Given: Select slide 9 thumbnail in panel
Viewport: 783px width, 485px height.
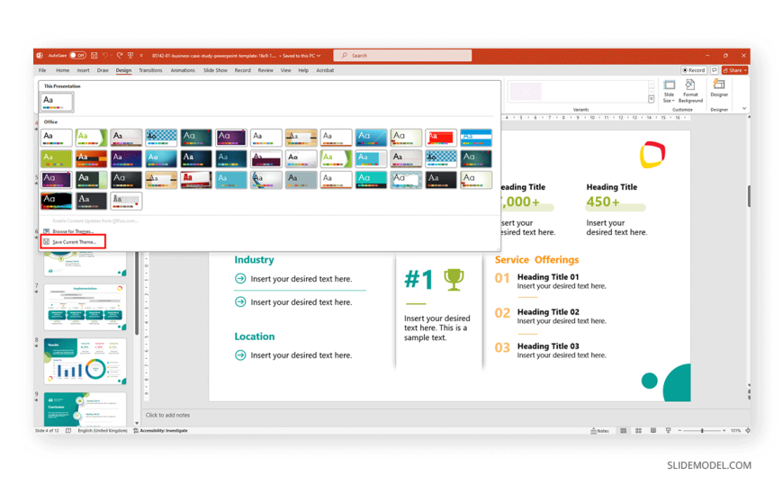Looking at the screenshot, I should pos(85,409).
